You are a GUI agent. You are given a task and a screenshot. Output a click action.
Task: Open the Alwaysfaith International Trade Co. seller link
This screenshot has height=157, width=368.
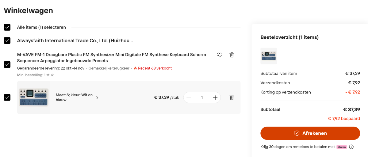75,40
